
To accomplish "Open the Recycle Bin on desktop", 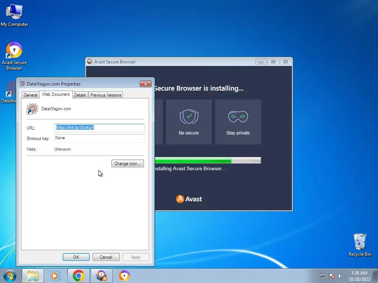I will 360,245.
